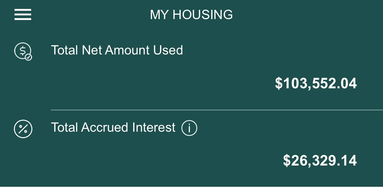Show accrued interest details via circled i
This screenshot has width=383, height=188.
coord(189,128)
